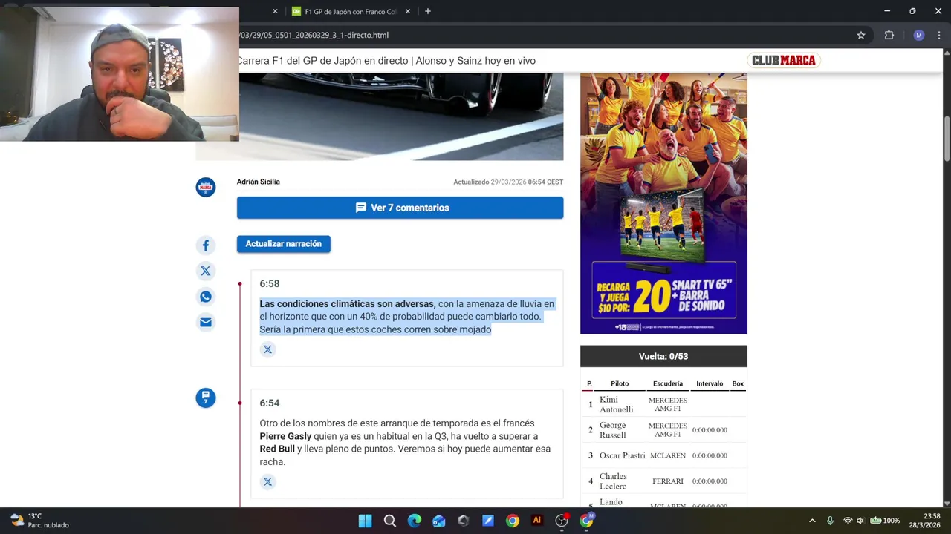Open Club Marca logo link
Viewport: 951px width, 534px height.
pos(783,61)
